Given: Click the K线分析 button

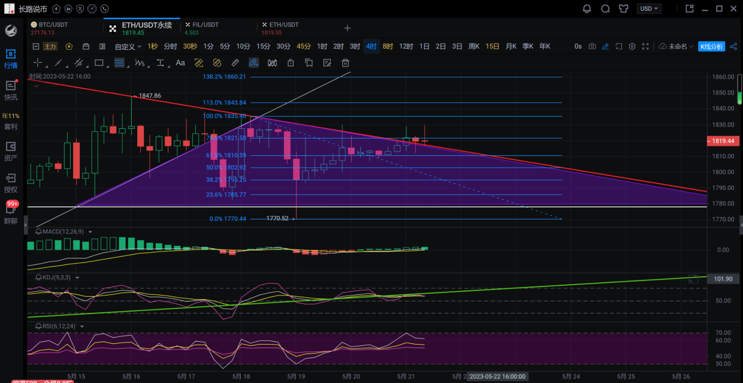Looking at the screenshot, I should [712, 46].
